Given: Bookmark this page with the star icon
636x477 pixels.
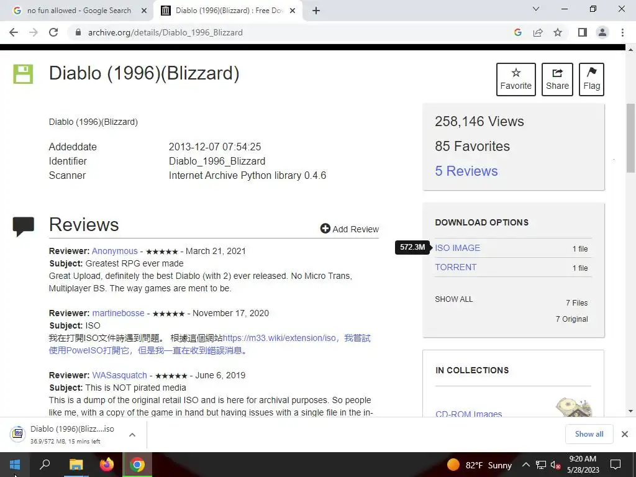Looking at the screenshot, I should pyautogui.click(x=558, y=32).
